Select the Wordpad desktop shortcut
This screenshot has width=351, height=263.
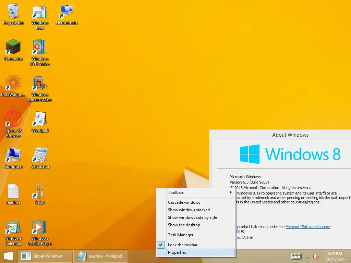40,122
